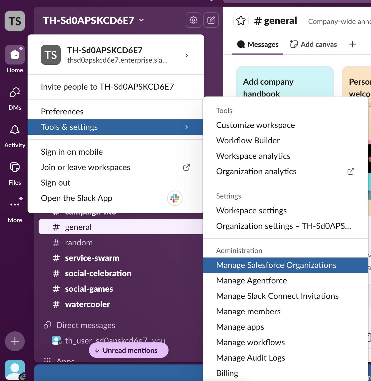Open the Add company handbook card
Image resolution: width=371 pixels, height=381 pixels.
285,82
